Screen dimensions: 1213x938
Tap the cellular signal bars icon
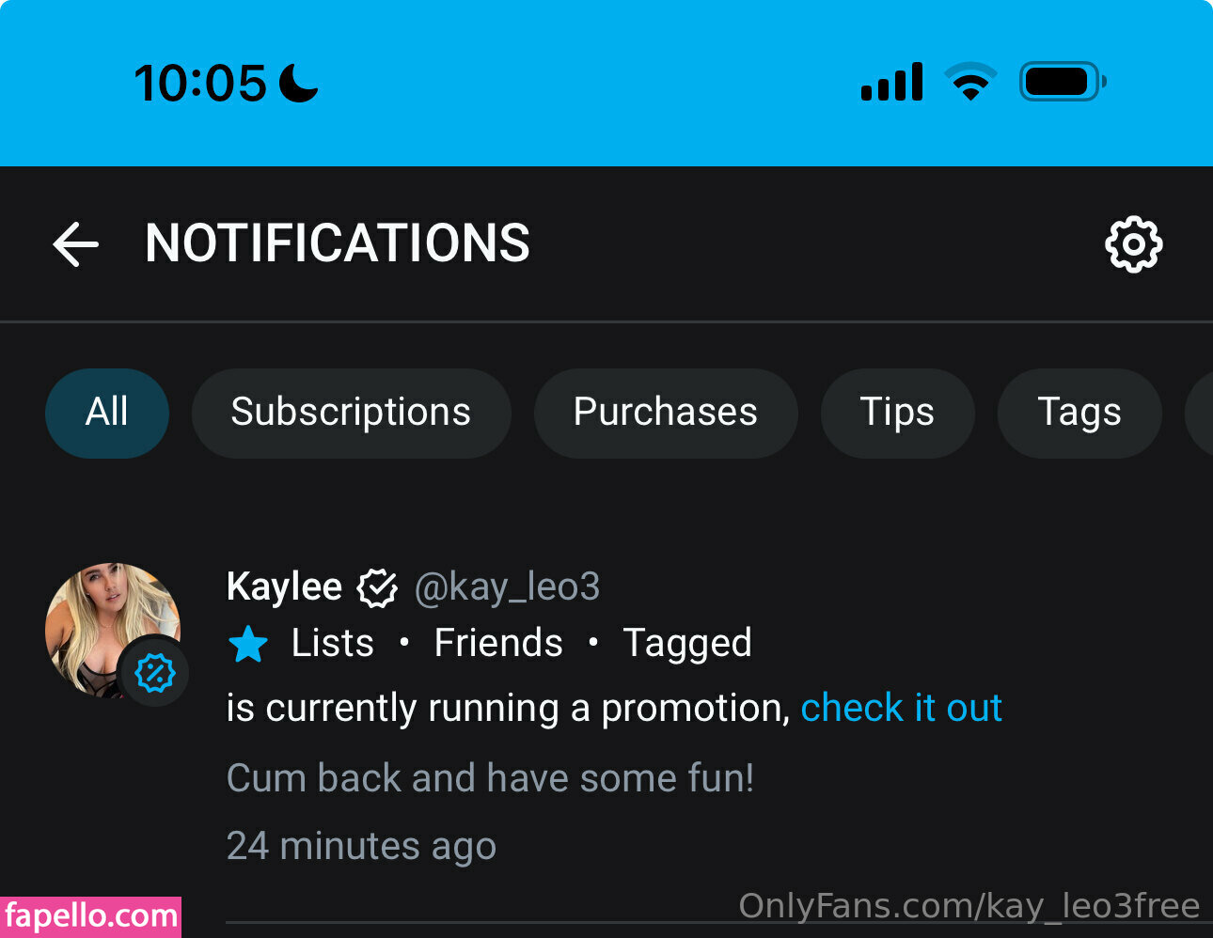(x=891, y=83)
